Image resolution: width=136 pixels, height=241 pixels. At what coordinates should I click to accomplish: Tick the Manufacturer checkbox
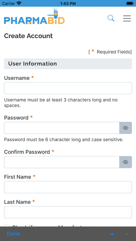7,226
